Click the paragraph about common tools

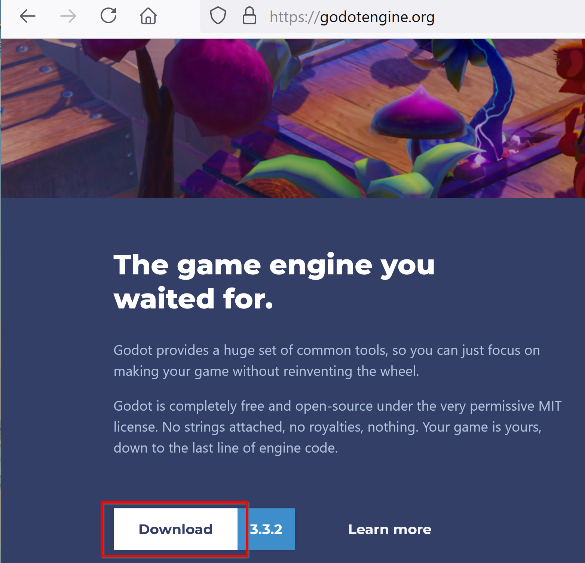click(327, 360)
